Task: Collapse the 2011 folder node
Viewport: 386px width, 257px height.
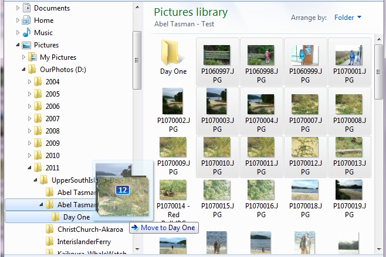Action: click(29, 167)
